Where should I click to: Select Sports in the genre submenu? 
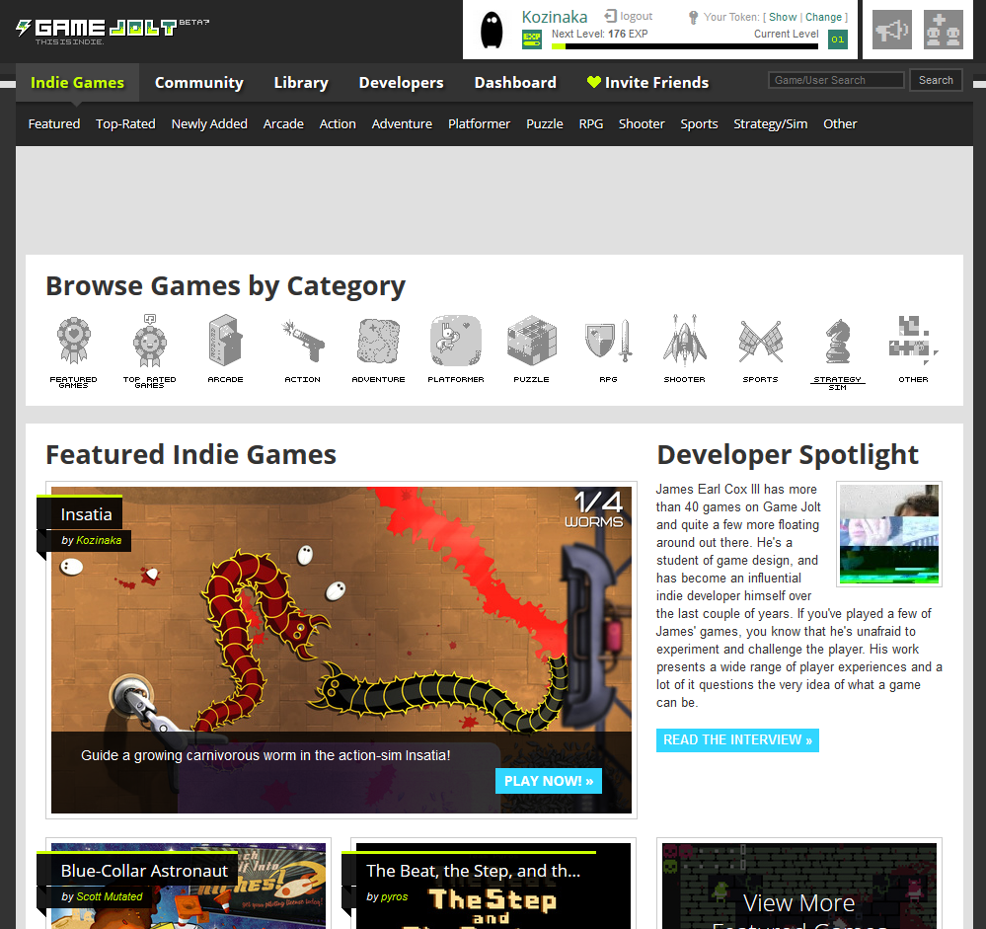click(699, 124)
